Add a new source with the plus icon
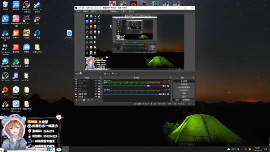Viewport: 270px width, 152px height. click(77, 100)
